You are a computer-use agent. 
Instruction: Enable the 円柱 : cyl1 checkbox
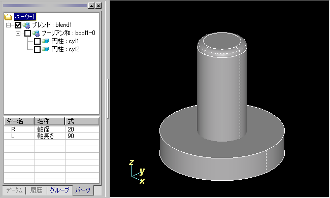[37, 41]
